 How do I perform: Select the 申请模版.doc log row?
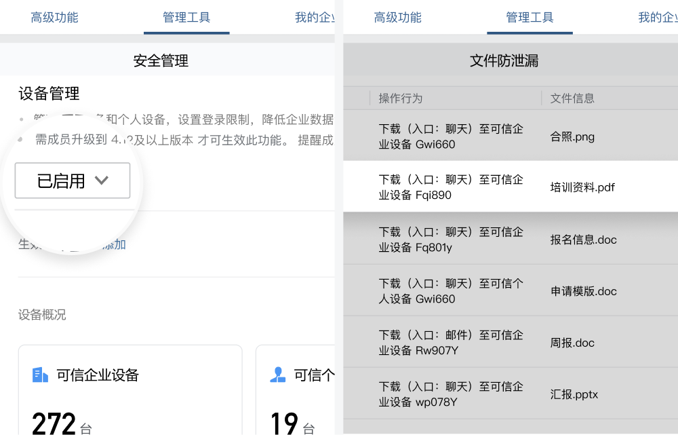click(x=511, y=291)
